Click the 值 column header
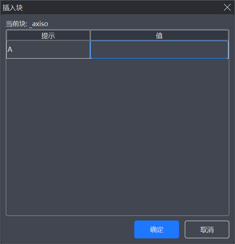 (159, 35)
